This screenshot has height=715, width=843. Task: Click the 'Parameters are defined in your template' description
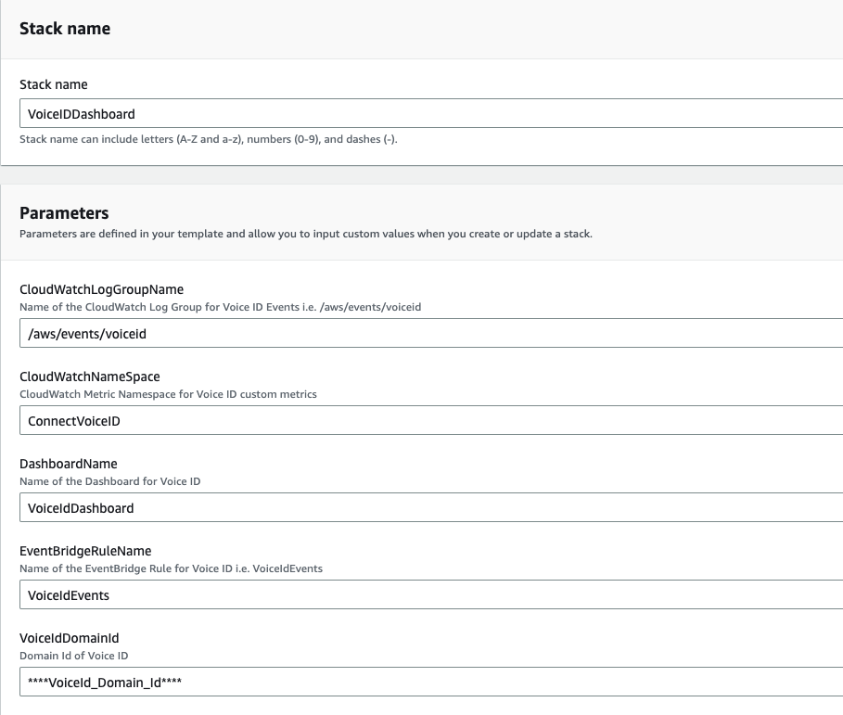pyautogui.click(x=306, y=234)
